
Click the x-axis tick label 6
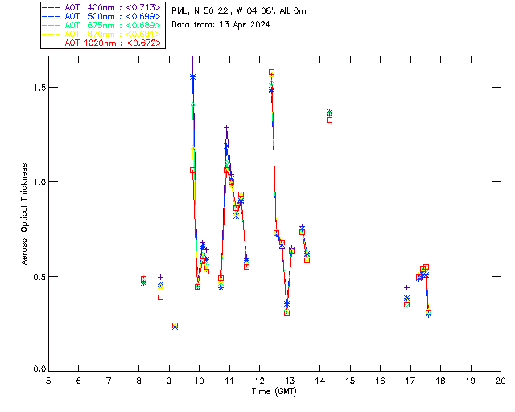[79, 381]
